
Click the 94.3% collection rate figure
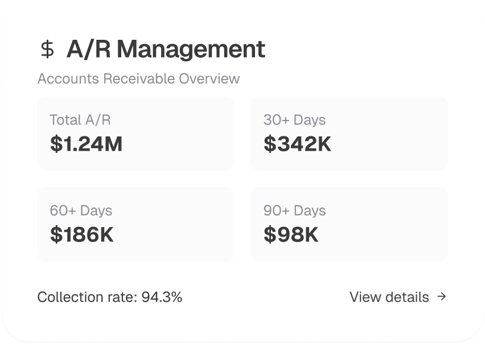point(162,297)
